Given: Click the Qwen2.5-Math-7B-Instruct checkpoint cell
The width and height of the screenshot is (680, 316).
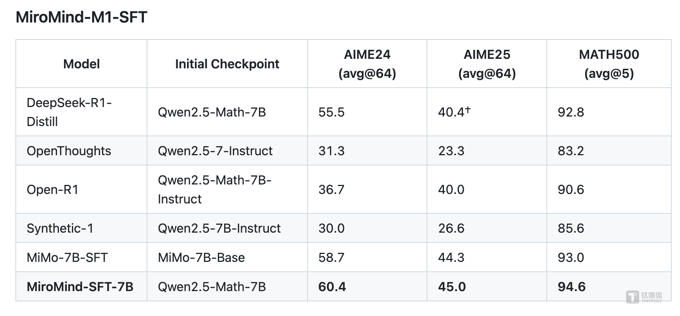Looking at the screenshot, I should [215, 190].
